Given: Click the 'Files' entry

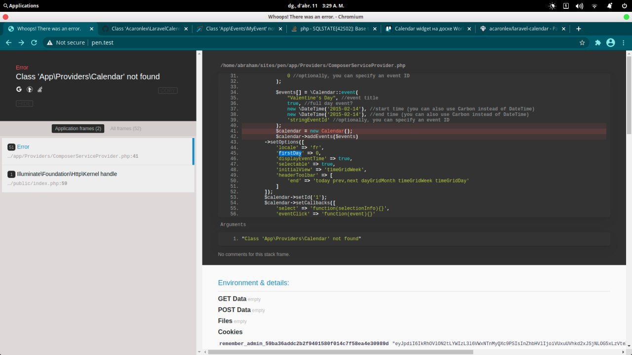Looking at the screenshot, I should pos(225,321).
